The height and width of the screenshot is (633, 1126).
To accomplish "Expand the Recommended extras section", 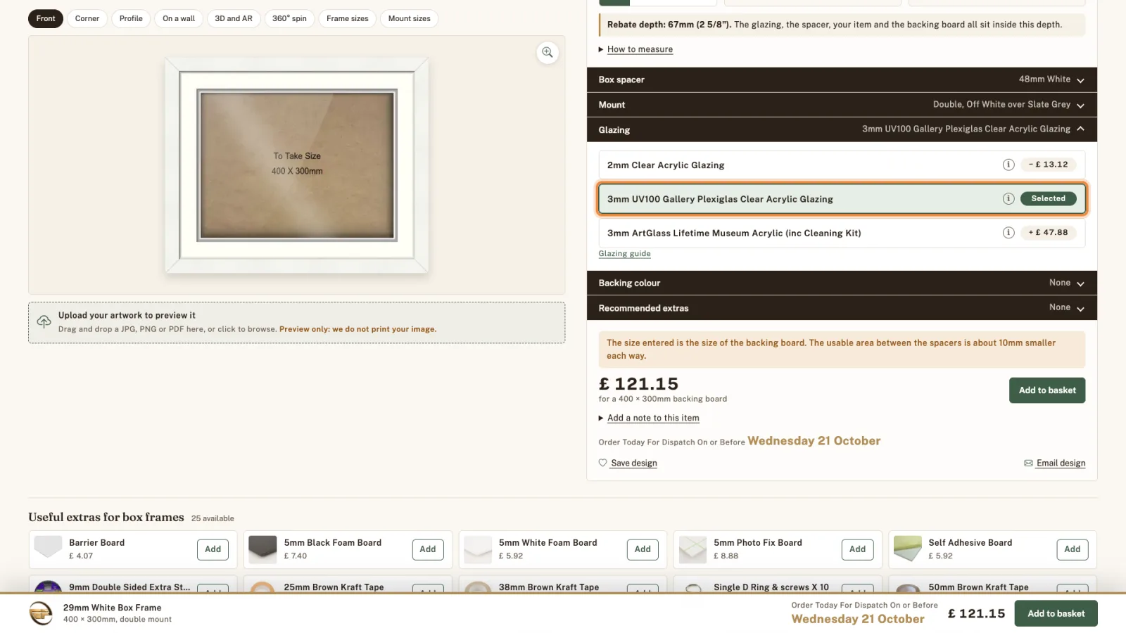I will [842, 308].
